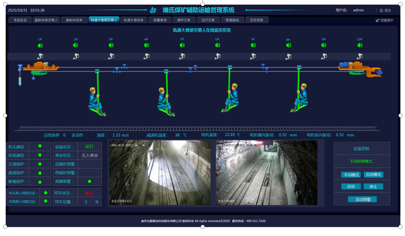
Task: Click the 10# speaker icon
Action: click(x=360, y=45)
